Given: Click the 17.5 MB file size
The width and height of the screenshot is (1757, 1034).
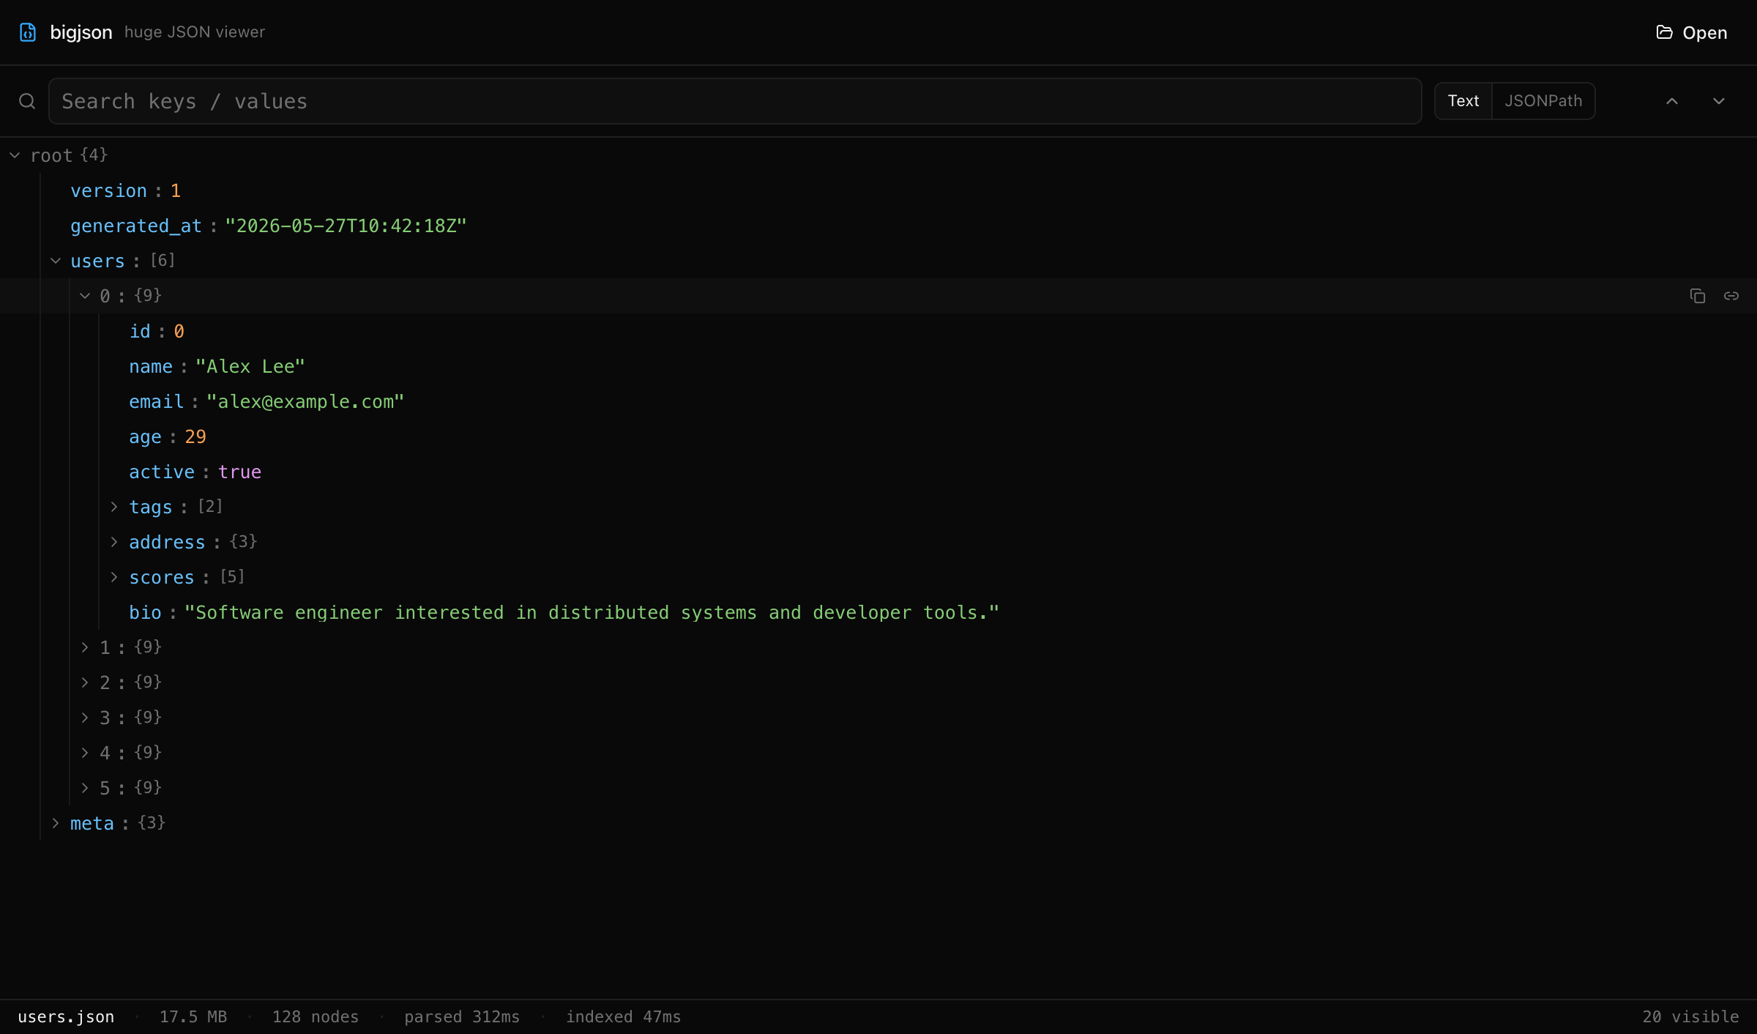Looking at the screenshot, I should [x=193, y=1017].
